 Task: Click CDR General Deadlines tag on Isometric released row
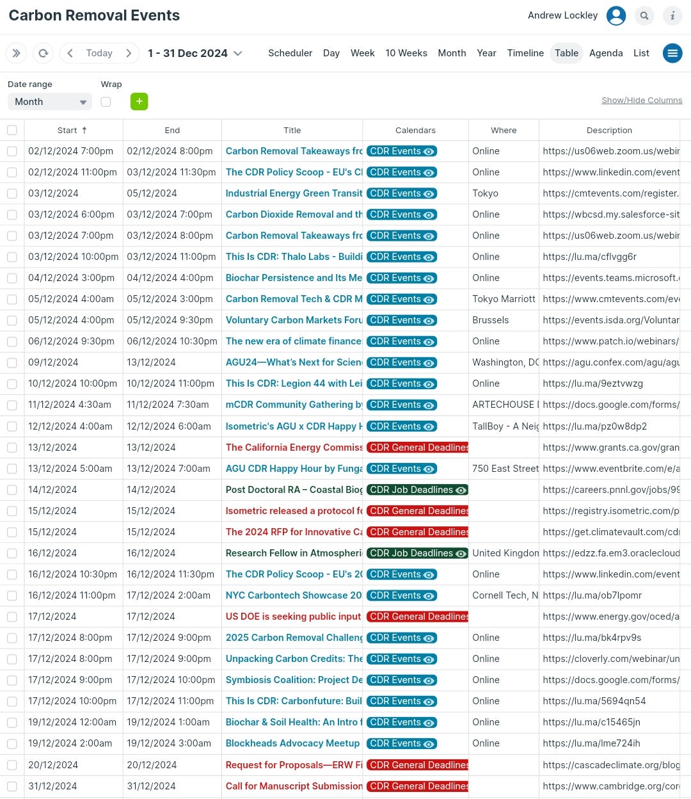coord(418,511)
